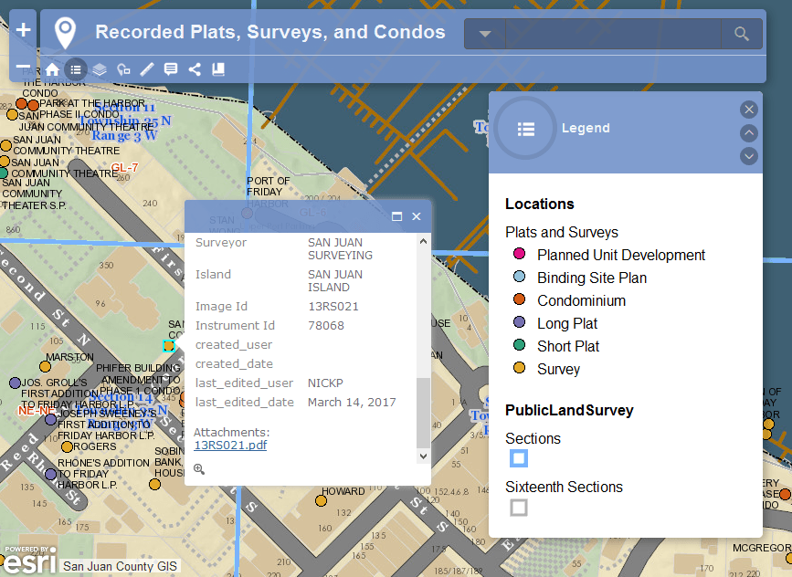
Task: Click the Binding Site Plan legend symbol
Action: click(x=519, y=277)
